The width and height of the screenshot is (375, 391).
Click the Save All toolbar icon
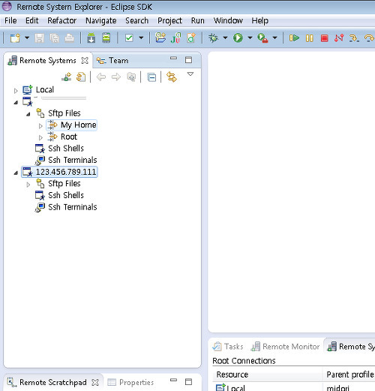coord(54,38)
